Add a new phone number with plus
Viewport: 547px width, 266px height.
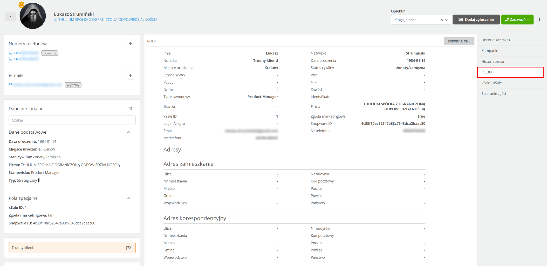(x=131, y=44)
